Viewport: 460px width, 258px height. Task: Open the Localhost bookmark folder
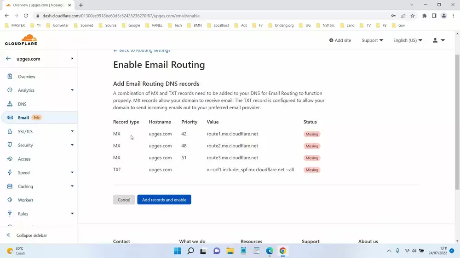click(x=218, y=25)
